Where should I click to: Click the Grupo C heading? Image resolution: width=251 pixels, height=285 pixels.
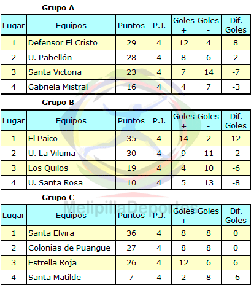(58, 198)
